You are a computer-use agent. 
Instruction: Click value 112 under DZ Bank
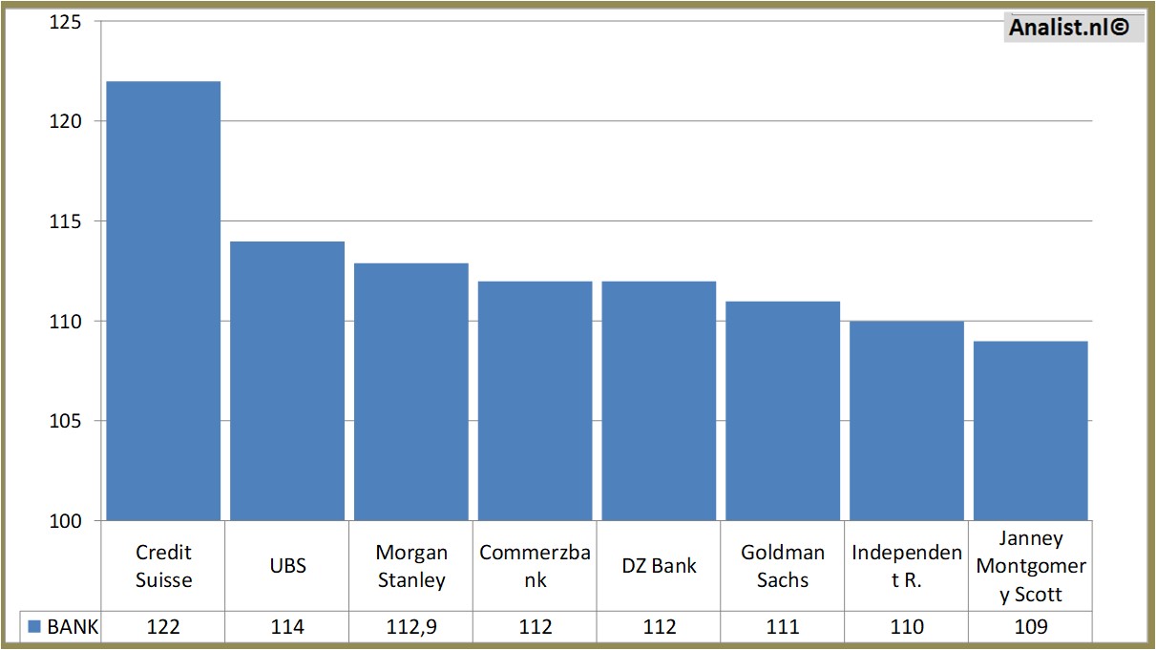tap(659, 627)
